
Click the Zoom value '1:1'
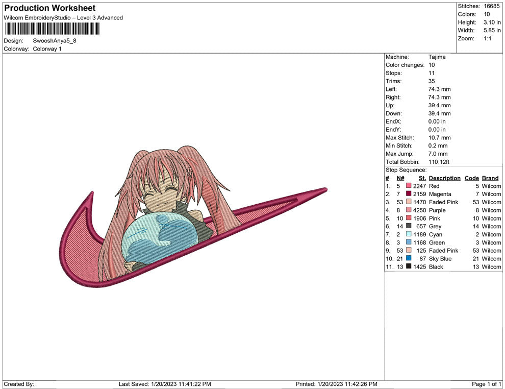(x=487, y=38)
